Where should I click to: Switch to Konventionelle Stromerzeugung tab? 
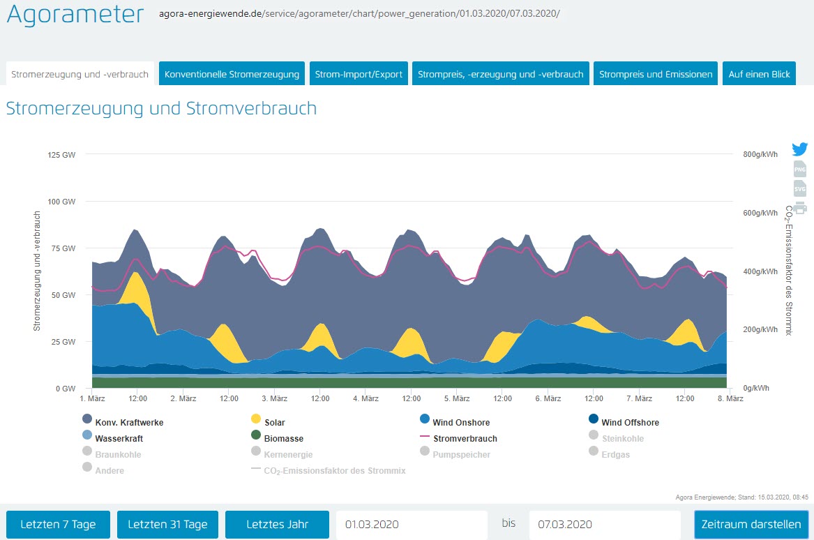click(x=232, y=74)
